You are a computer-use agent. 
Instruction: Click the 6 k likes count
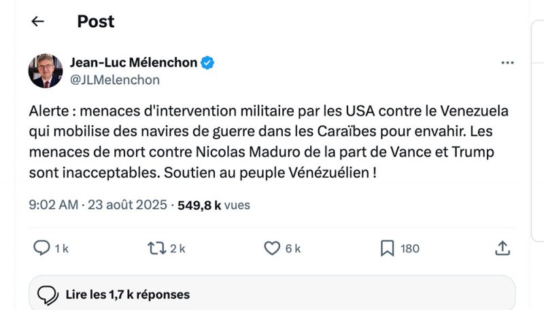click(x=293, y=249)
